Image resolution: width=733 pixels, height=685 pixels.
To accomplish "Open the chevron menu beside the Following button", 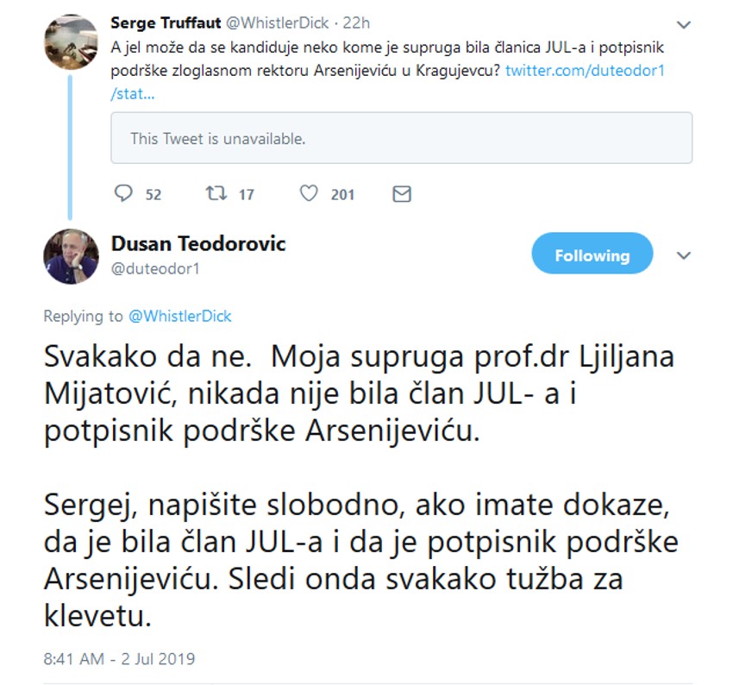I will click(x=683, y=255).
